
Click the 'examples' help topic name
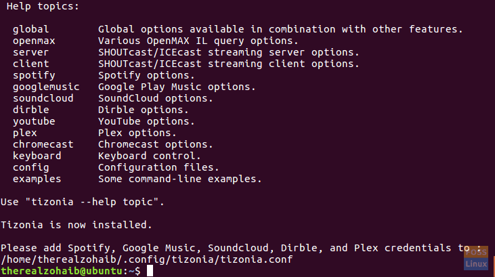[x=37, y=179]
